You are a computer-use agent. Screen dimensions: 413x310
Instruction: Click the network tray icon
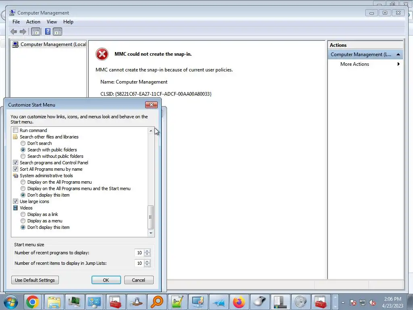point(363,303)
